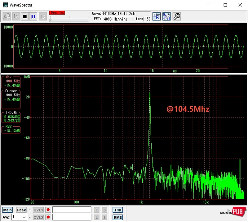The image size is (248, 222).
Task: Pause with the blue pause button
Action: click(x=33, y=16)
